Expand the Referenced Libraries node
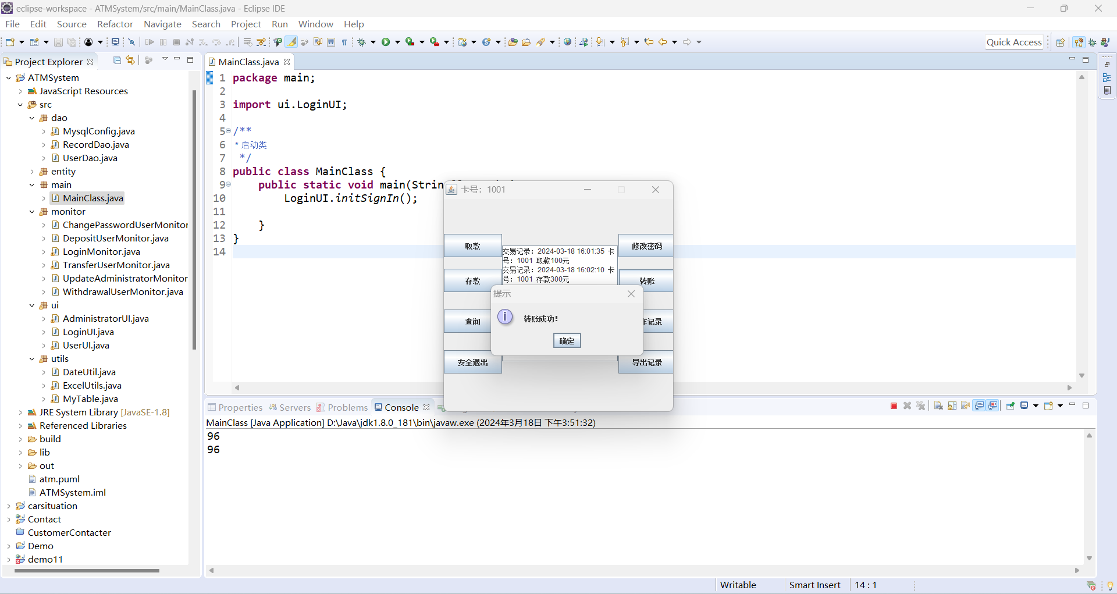 [x=20, y=426]
